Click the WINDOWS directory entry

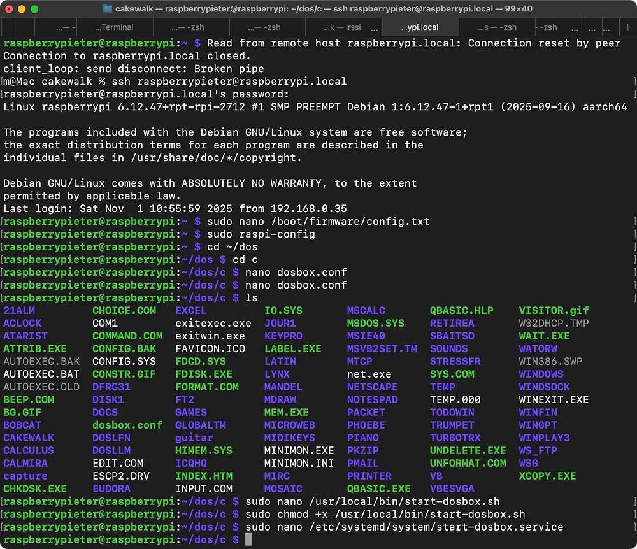point(541,374)
